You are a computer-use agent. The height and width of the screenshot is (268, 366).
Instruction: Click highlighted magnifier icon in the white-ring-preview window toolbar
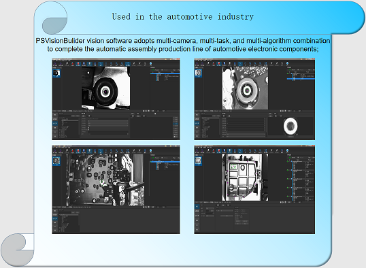(240, 64)
